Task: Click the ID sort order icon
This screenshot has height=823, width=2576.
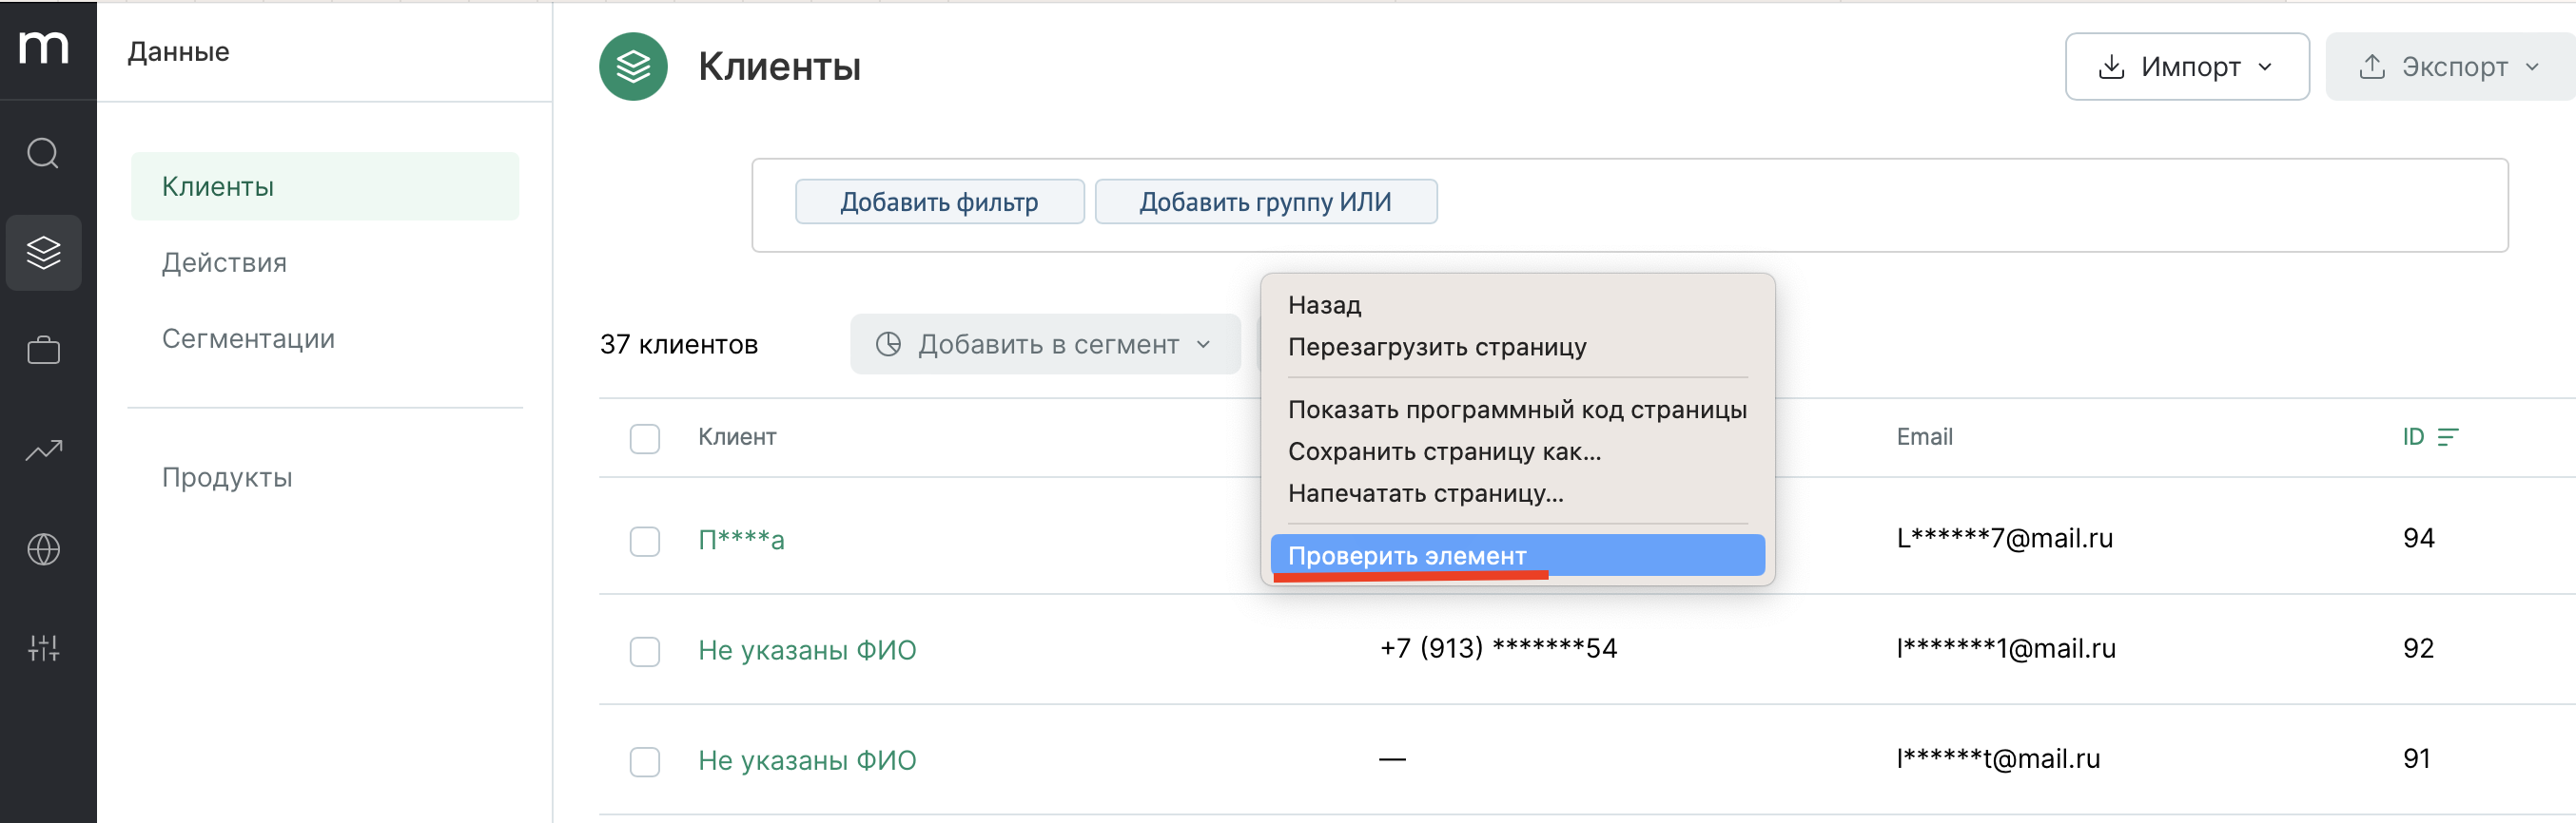Action: click(2447, 436)
